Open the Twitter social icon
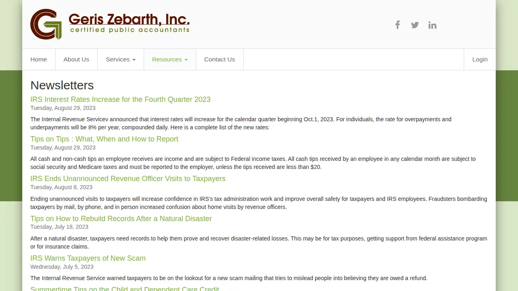518x291 pixels. (415, 25)
